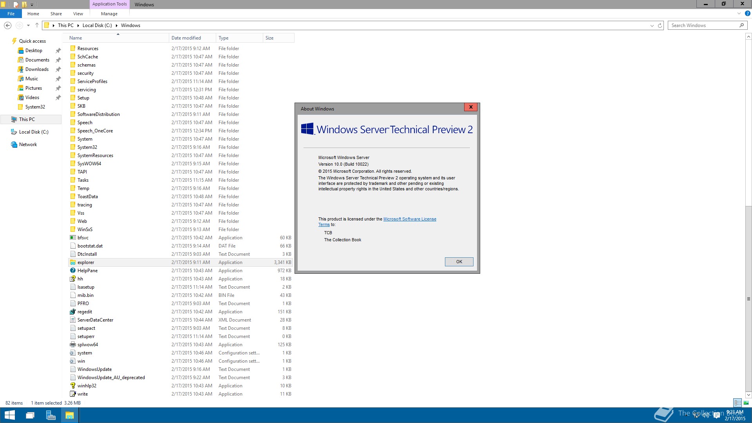752x423 pixels.
Task: Expand the address bar history dropdown
Action: (652, 25)
